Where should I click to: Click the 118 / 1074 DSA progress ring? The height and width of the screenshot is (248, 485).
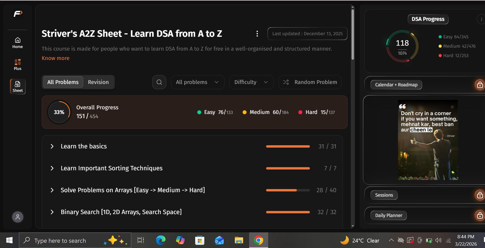point(402,46)
